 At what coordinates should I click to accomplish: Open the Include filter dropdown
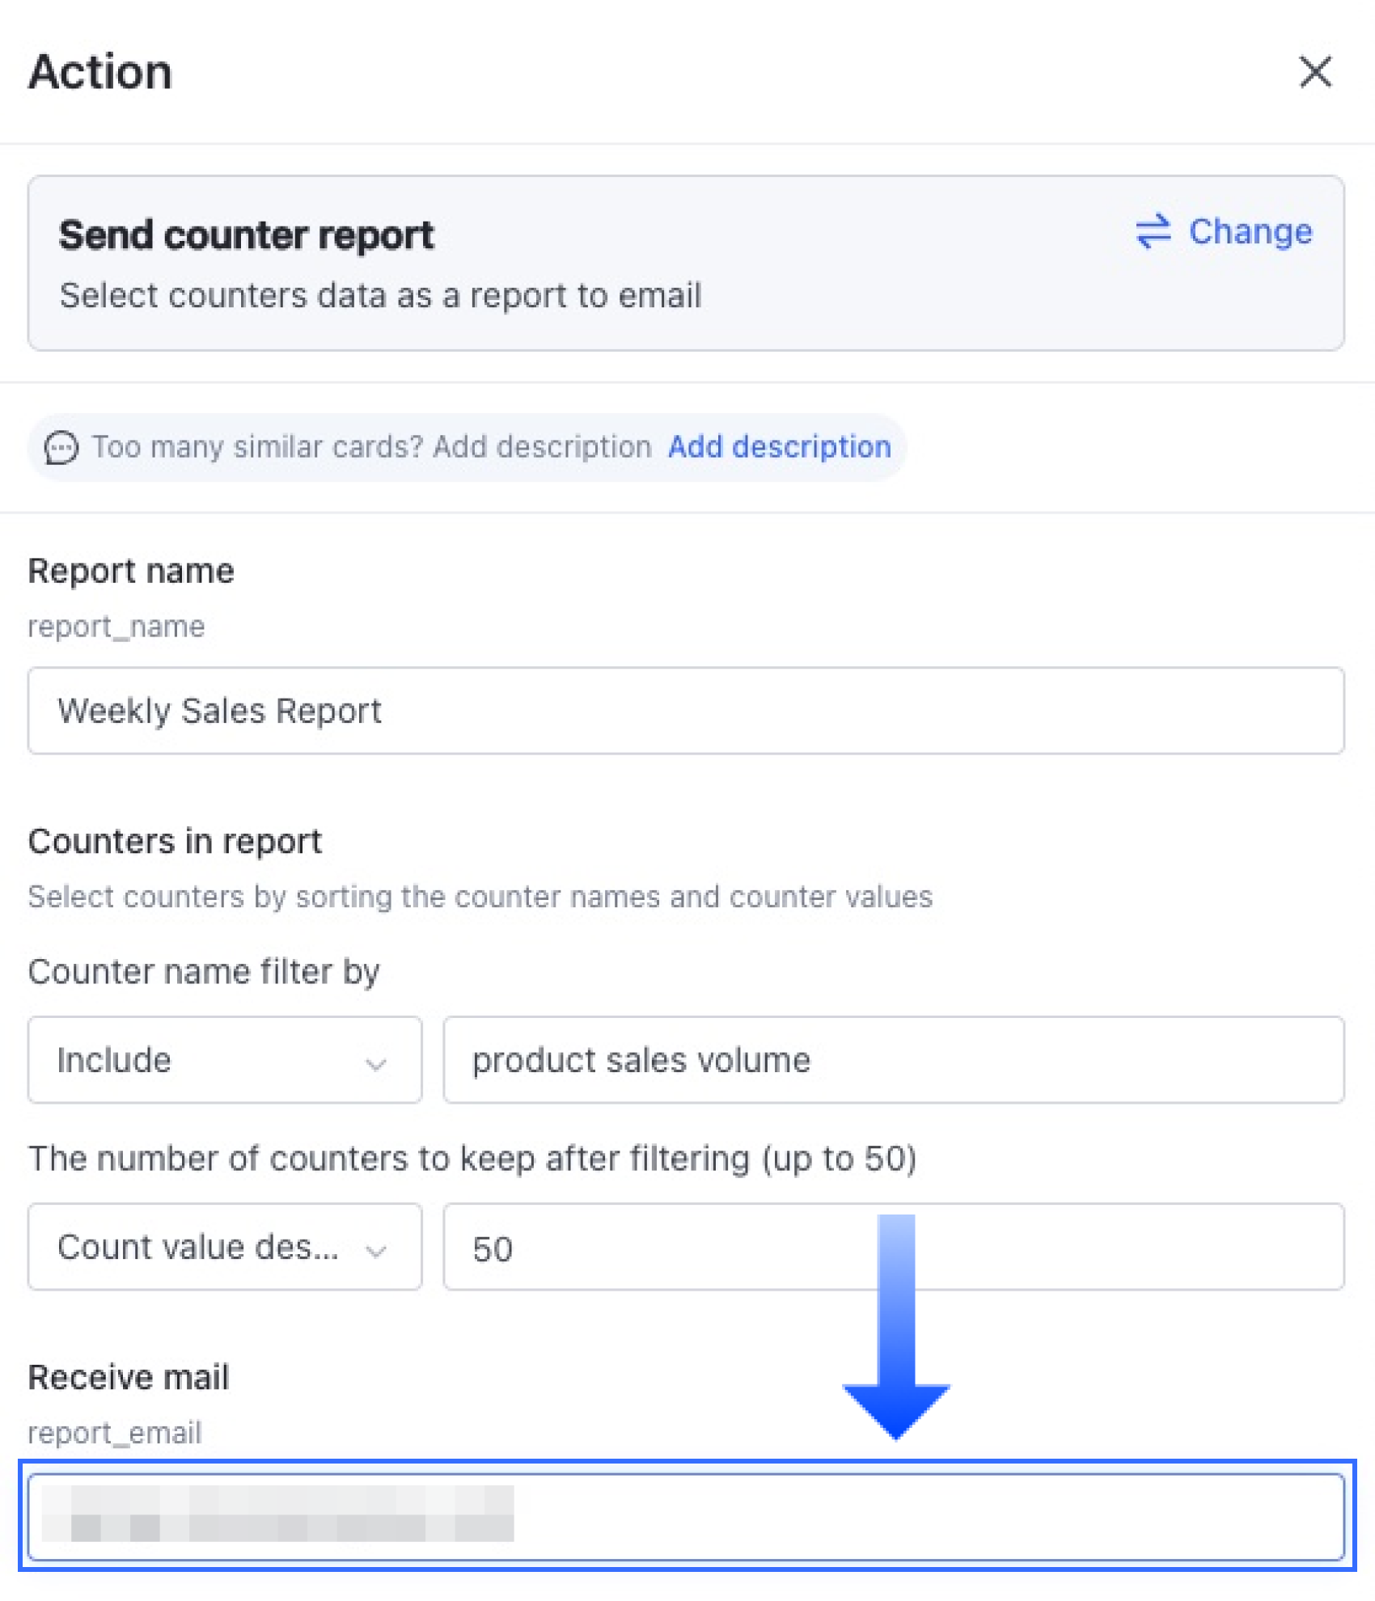pyautogui.click(x=225, y=1060)
